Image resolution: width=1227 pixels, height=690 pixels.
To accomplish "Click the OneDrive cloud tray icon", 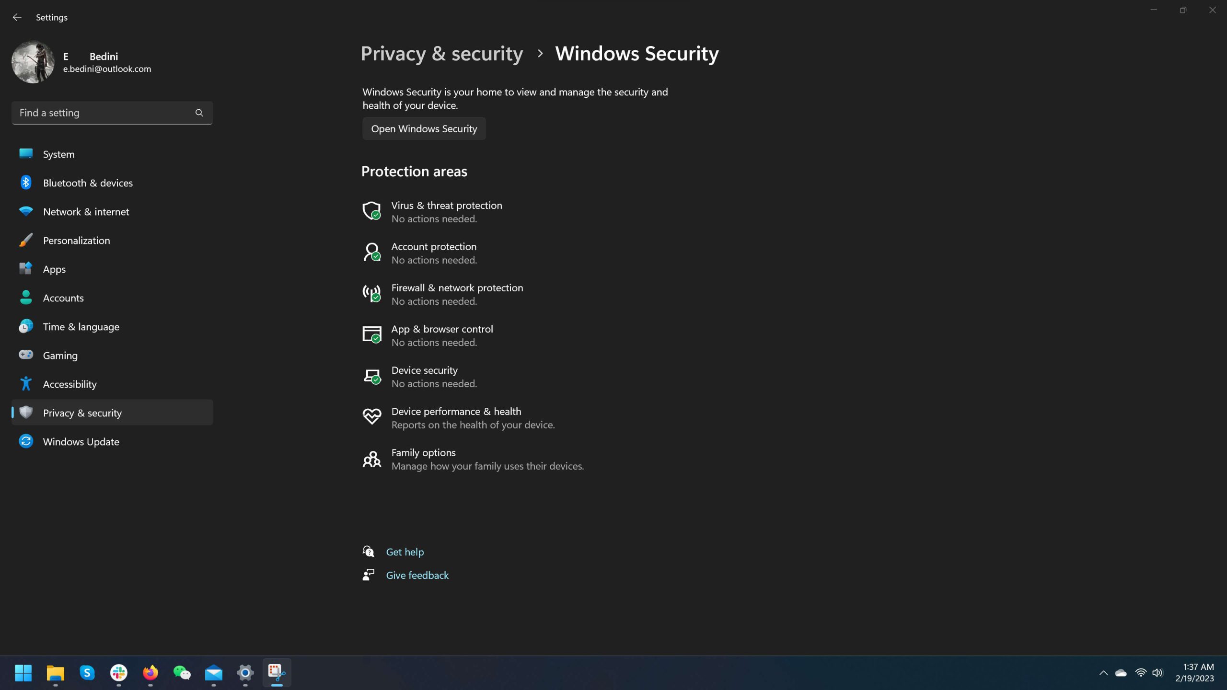I will click(1121, 673).
